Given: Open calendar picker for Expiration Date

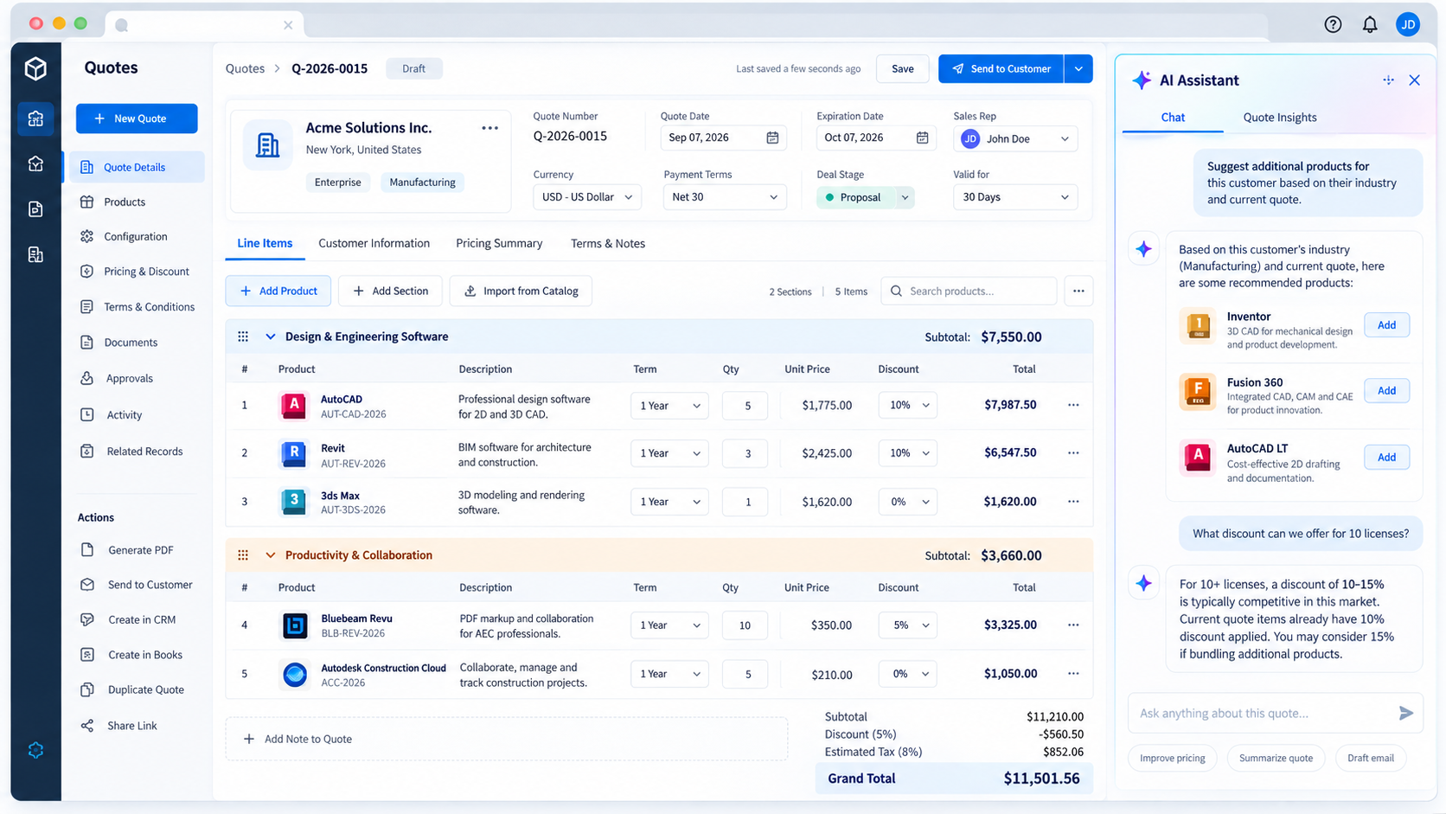Looking at the screenshot, I should tap(922, 138).
